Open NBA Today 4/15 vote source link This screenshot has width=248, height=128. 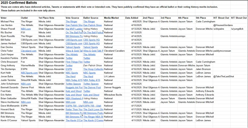pyautogui.click(x=74, y=80)
